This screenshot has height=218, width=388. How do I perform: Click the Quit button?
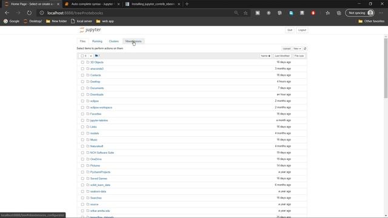(x=290, y=30)
